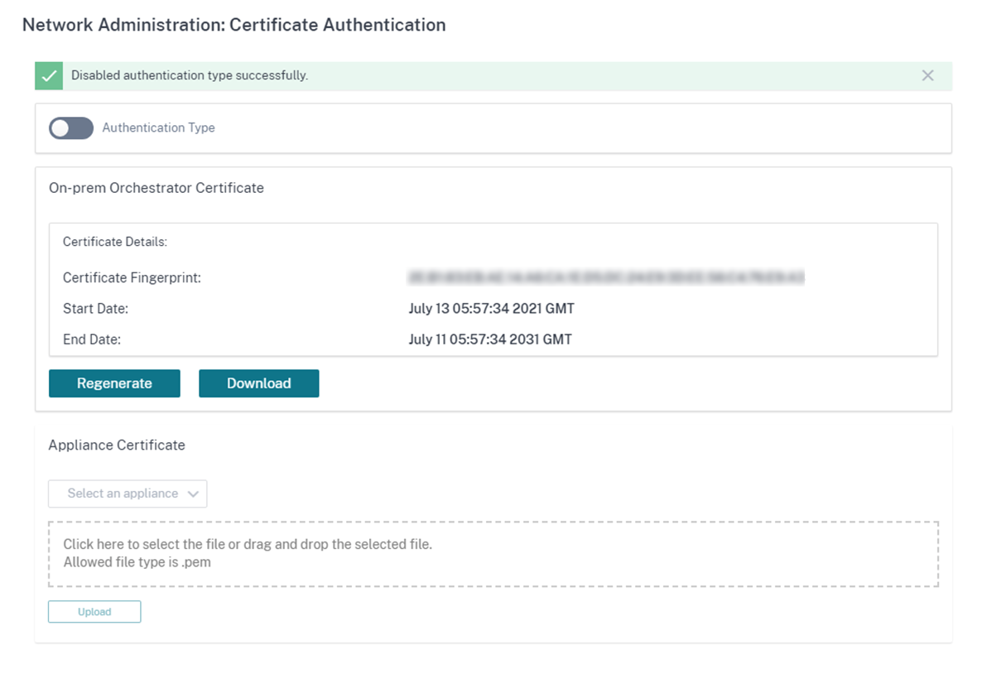
Task: Click the Network Administration page title
Action: tap(234, 25)
